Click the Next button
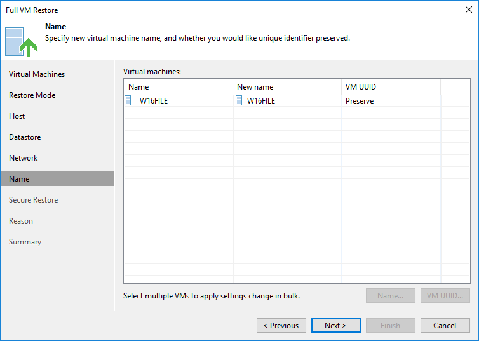Screen dimensions: 479x341 [x=335, y=325]
